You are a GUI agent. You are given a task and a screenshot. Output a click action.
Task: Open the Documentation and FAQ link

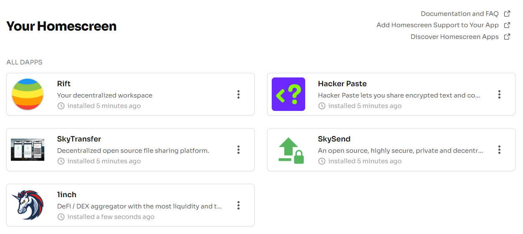click(459, 14)
